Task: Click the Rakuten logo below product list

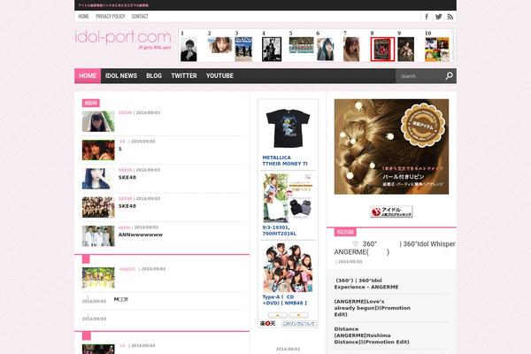Action: [267, 324]
